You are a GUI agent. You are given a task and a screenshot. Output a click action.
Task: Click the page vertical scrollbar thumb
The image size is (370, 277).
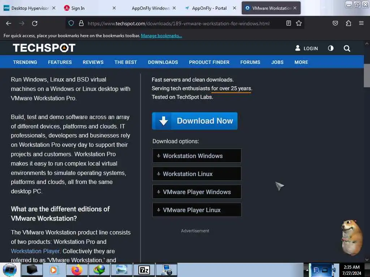pos(367,75)
